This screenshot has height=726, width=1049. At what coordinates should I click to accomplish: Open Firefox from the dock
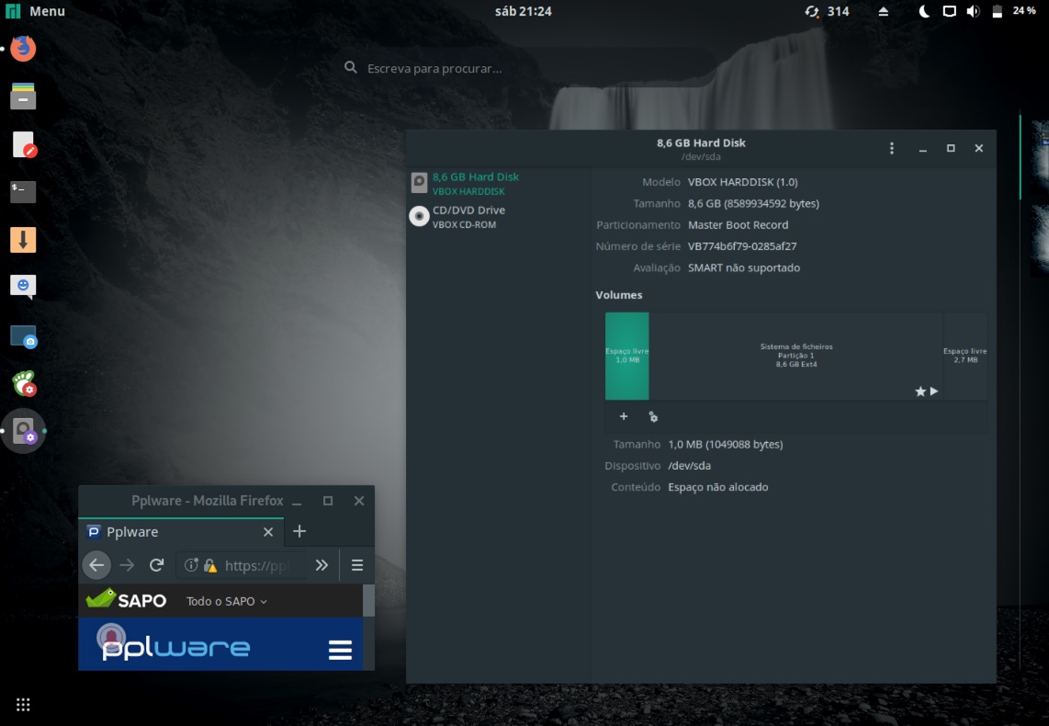point(23,48)
